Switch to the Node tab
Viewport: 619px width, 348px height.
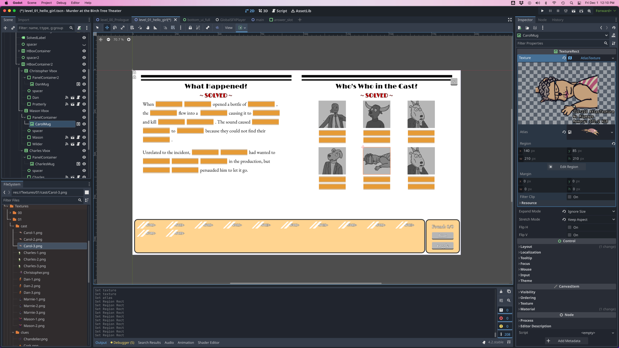click(542, 20)
